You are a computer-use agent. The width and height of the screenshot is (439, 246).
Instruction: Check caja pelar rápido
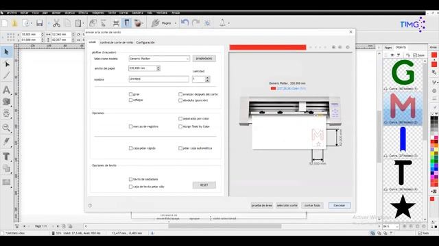click(x=130, y=148)
